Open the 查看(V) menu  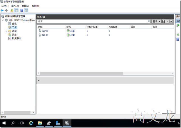coord(25,6)
